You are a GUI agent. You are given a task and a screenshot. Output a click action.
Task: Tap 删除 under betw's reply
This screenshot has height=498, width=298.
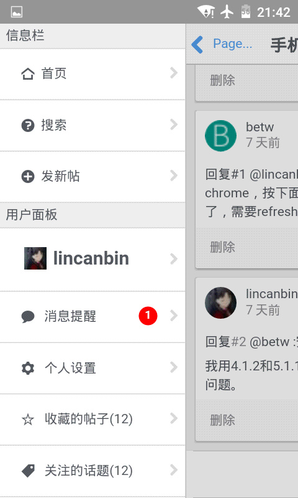tap(222, 247)
